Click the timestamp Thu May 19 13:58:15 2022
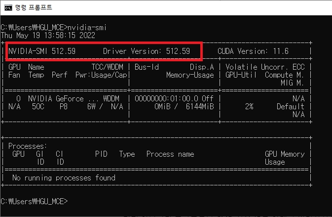This screenshot has width=332, height=217. (47, 35)
